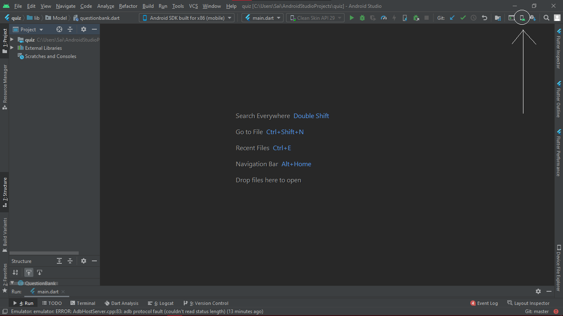Open the Flutter Performance side tab
Image resolution: width=563 pixels, height=316 pixels.
tap(559, 153)
